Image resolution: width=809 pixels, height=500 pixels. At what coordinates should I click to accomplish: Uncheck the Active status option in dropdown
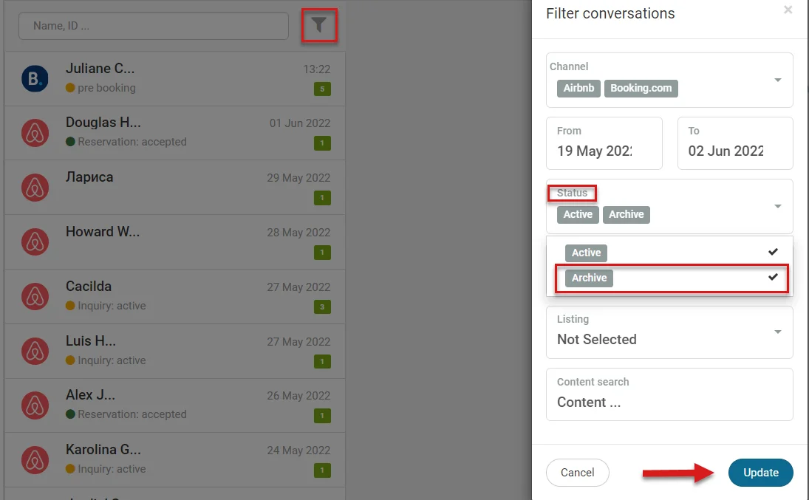[669, 253]
